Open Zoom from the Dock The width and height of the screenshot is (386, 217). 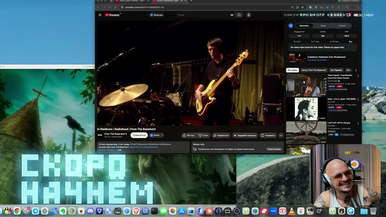273,211
